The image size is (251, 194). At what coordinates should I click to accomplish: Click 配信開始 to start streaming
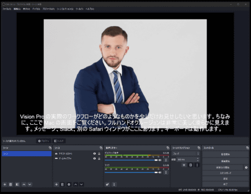225,154
